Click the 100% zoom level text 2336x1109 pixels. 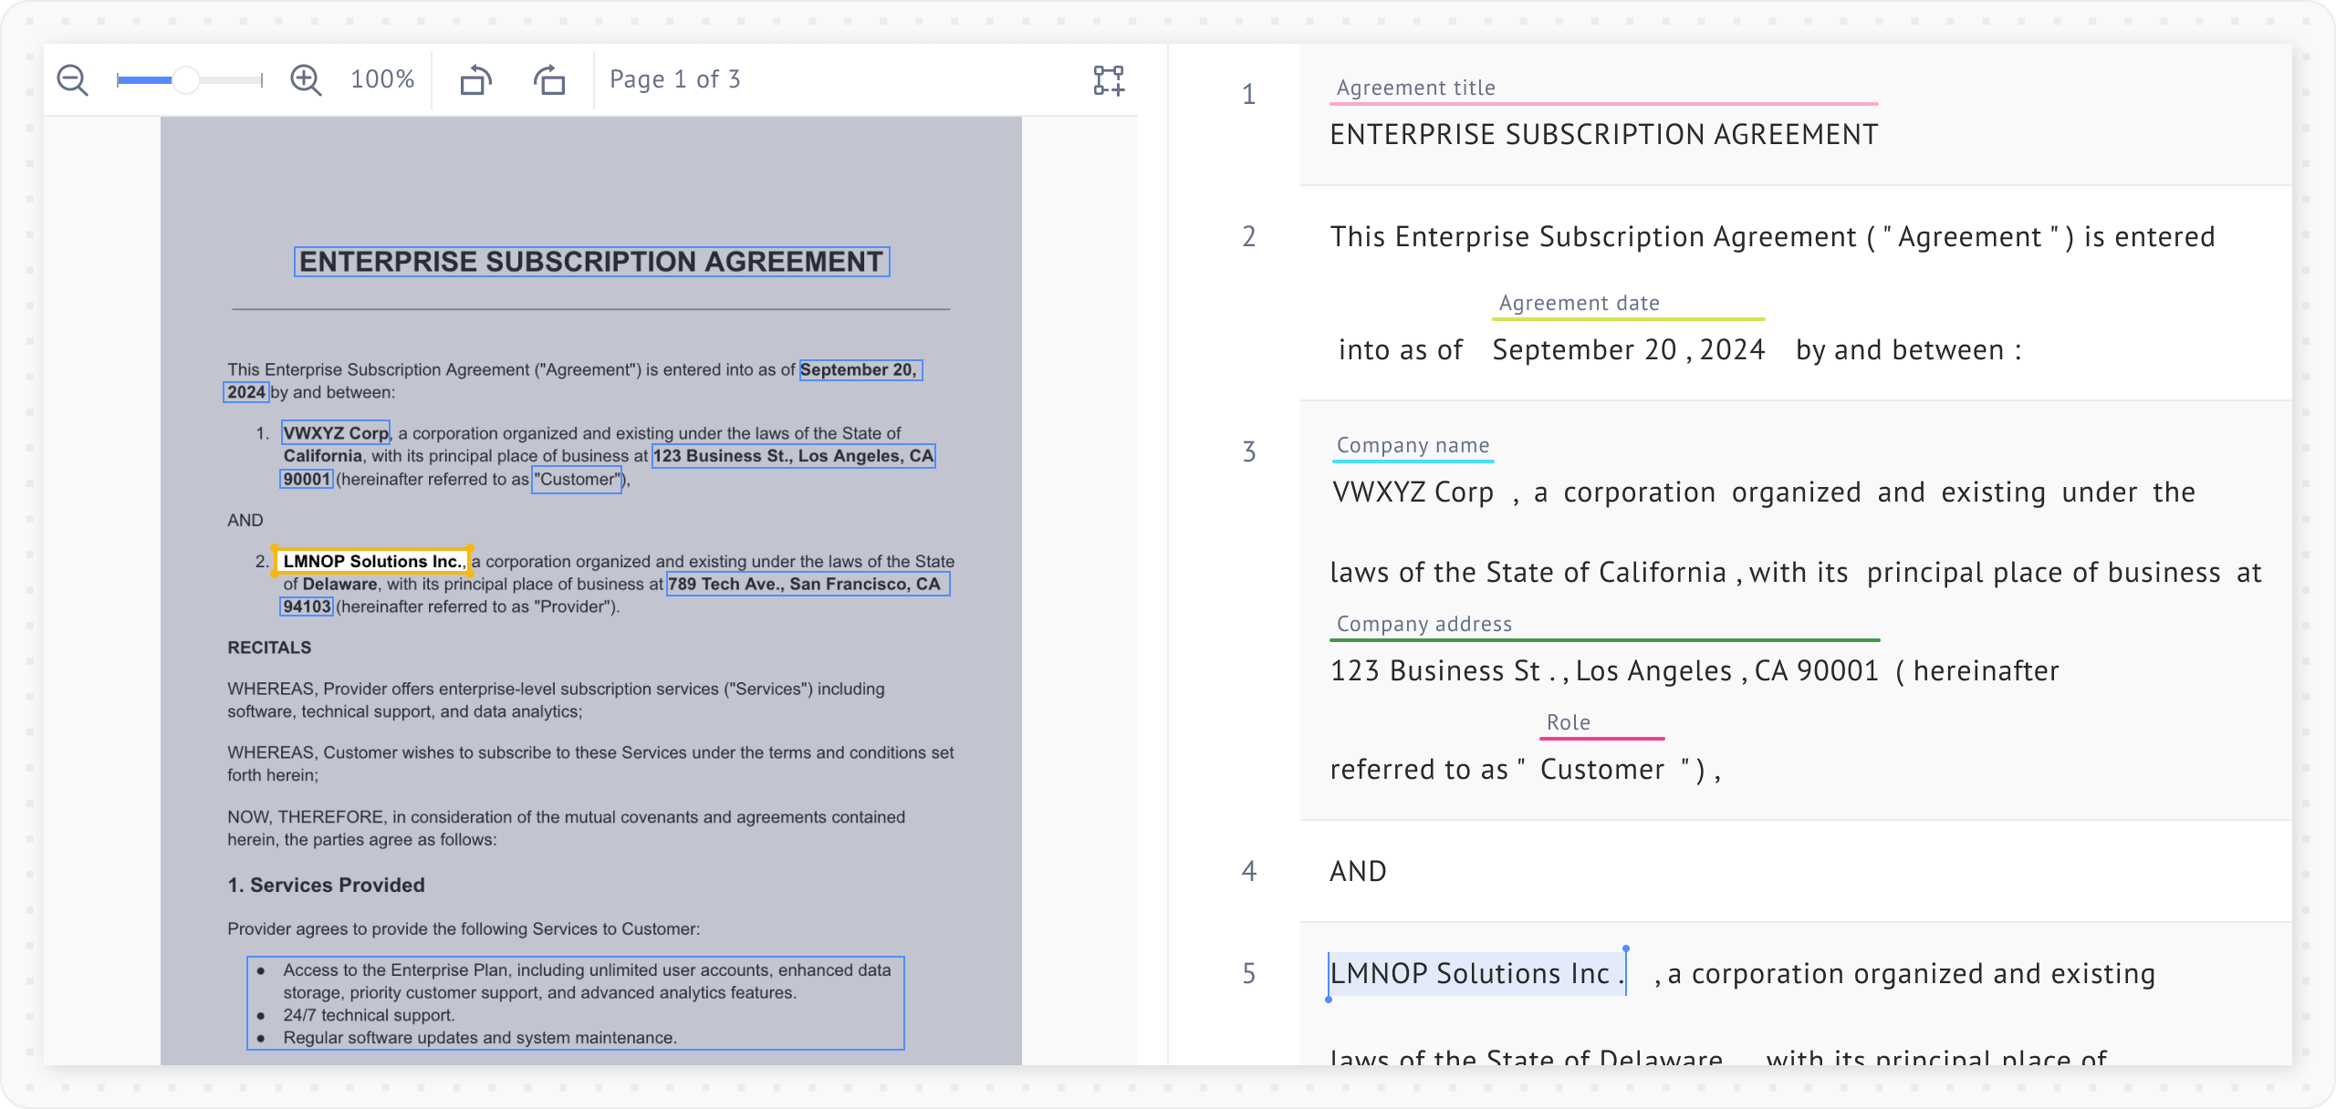click(382, 80)
